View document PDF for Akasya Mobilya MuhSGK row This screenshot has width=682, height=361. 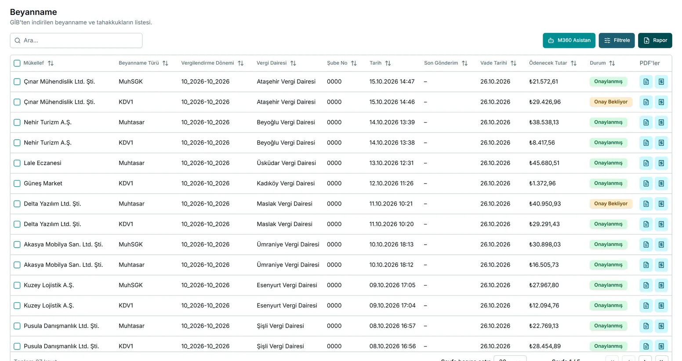coord(646,245)
